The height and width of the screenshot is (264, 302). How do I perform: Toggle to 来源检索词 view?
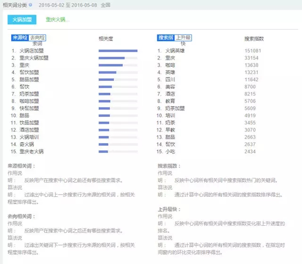coord(19,37)
